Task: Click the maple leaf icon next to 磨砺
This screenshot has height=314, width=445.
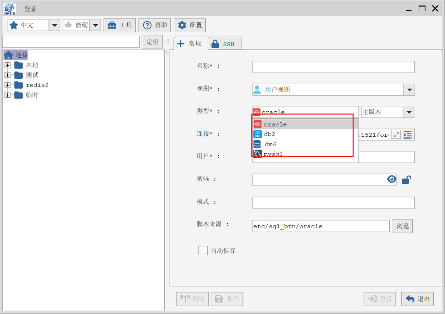Action: 68,25
